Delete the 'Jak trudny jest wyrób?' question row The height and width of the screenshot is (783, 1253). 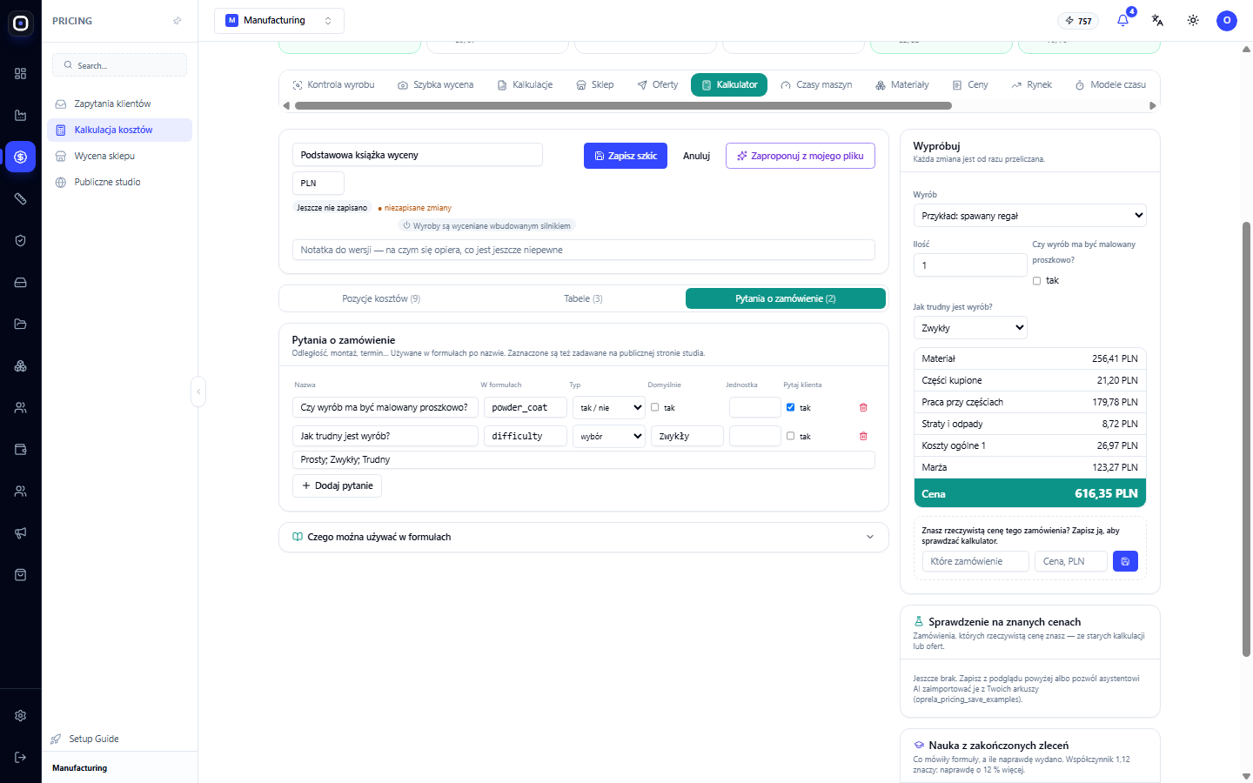click(863, 436)
